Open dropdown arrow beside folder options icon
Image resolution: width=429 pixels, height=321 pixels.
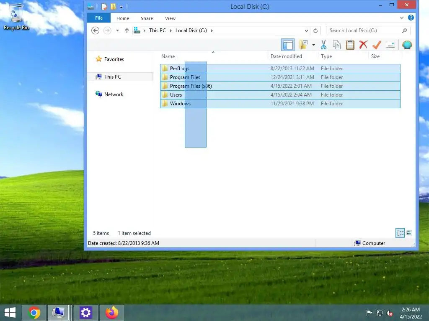coord(313,45)
